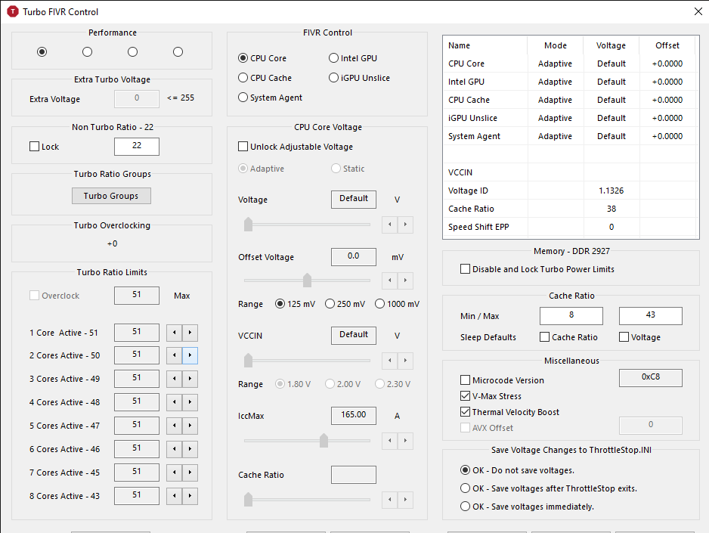Image resolution: width=709 pixels, height=533 pixels.
Task: Decrease the 5 Cores Active ratio
Action: (x=174, y=426)
